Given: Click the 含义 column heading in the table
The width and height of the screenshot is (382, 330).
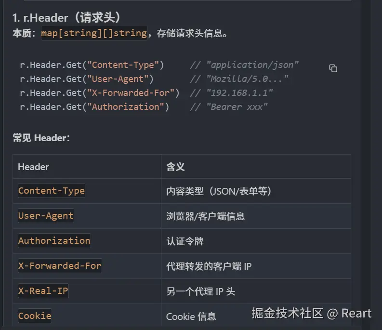Looking at the screenshot, I should (x=175, y=167).
